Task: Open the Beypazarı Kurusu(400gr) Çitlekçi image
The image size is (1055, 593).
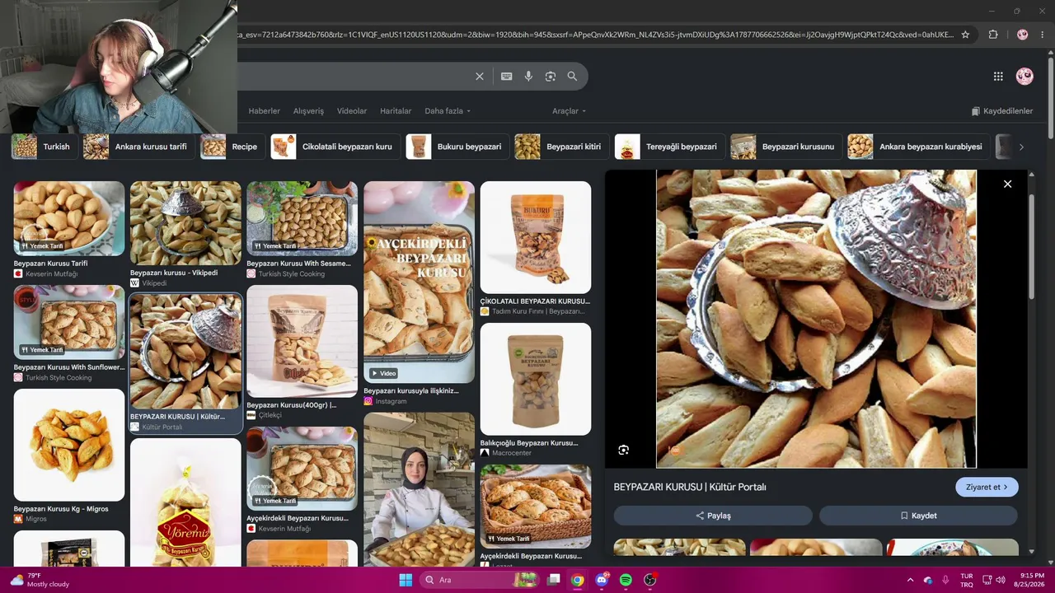Action: point(302,341)
